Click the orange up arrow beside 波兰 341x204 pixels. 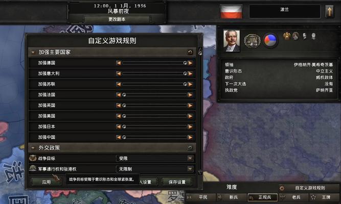tap(329, 11)
